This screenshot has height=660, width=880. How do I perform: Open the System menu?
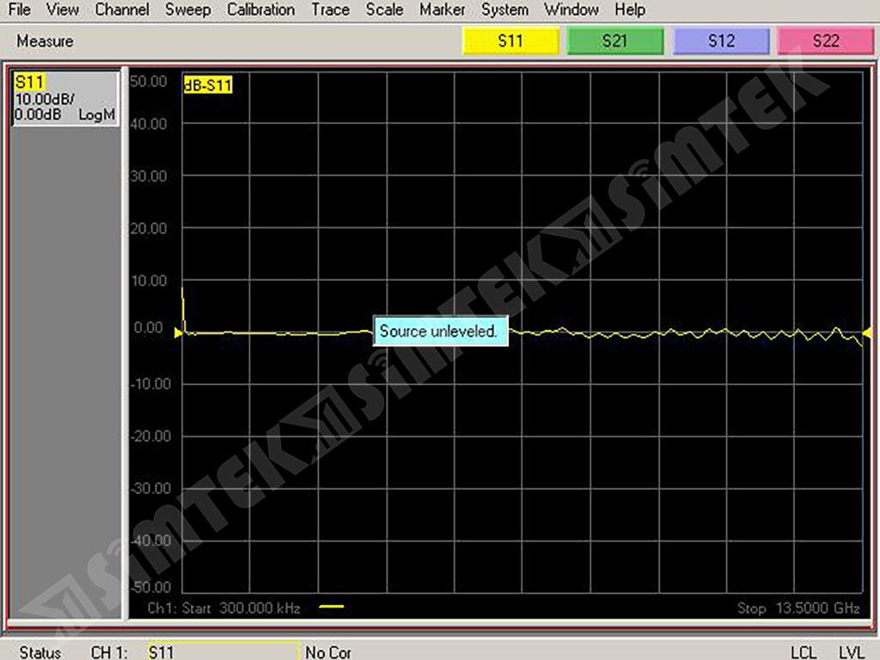tap(504, 9)
